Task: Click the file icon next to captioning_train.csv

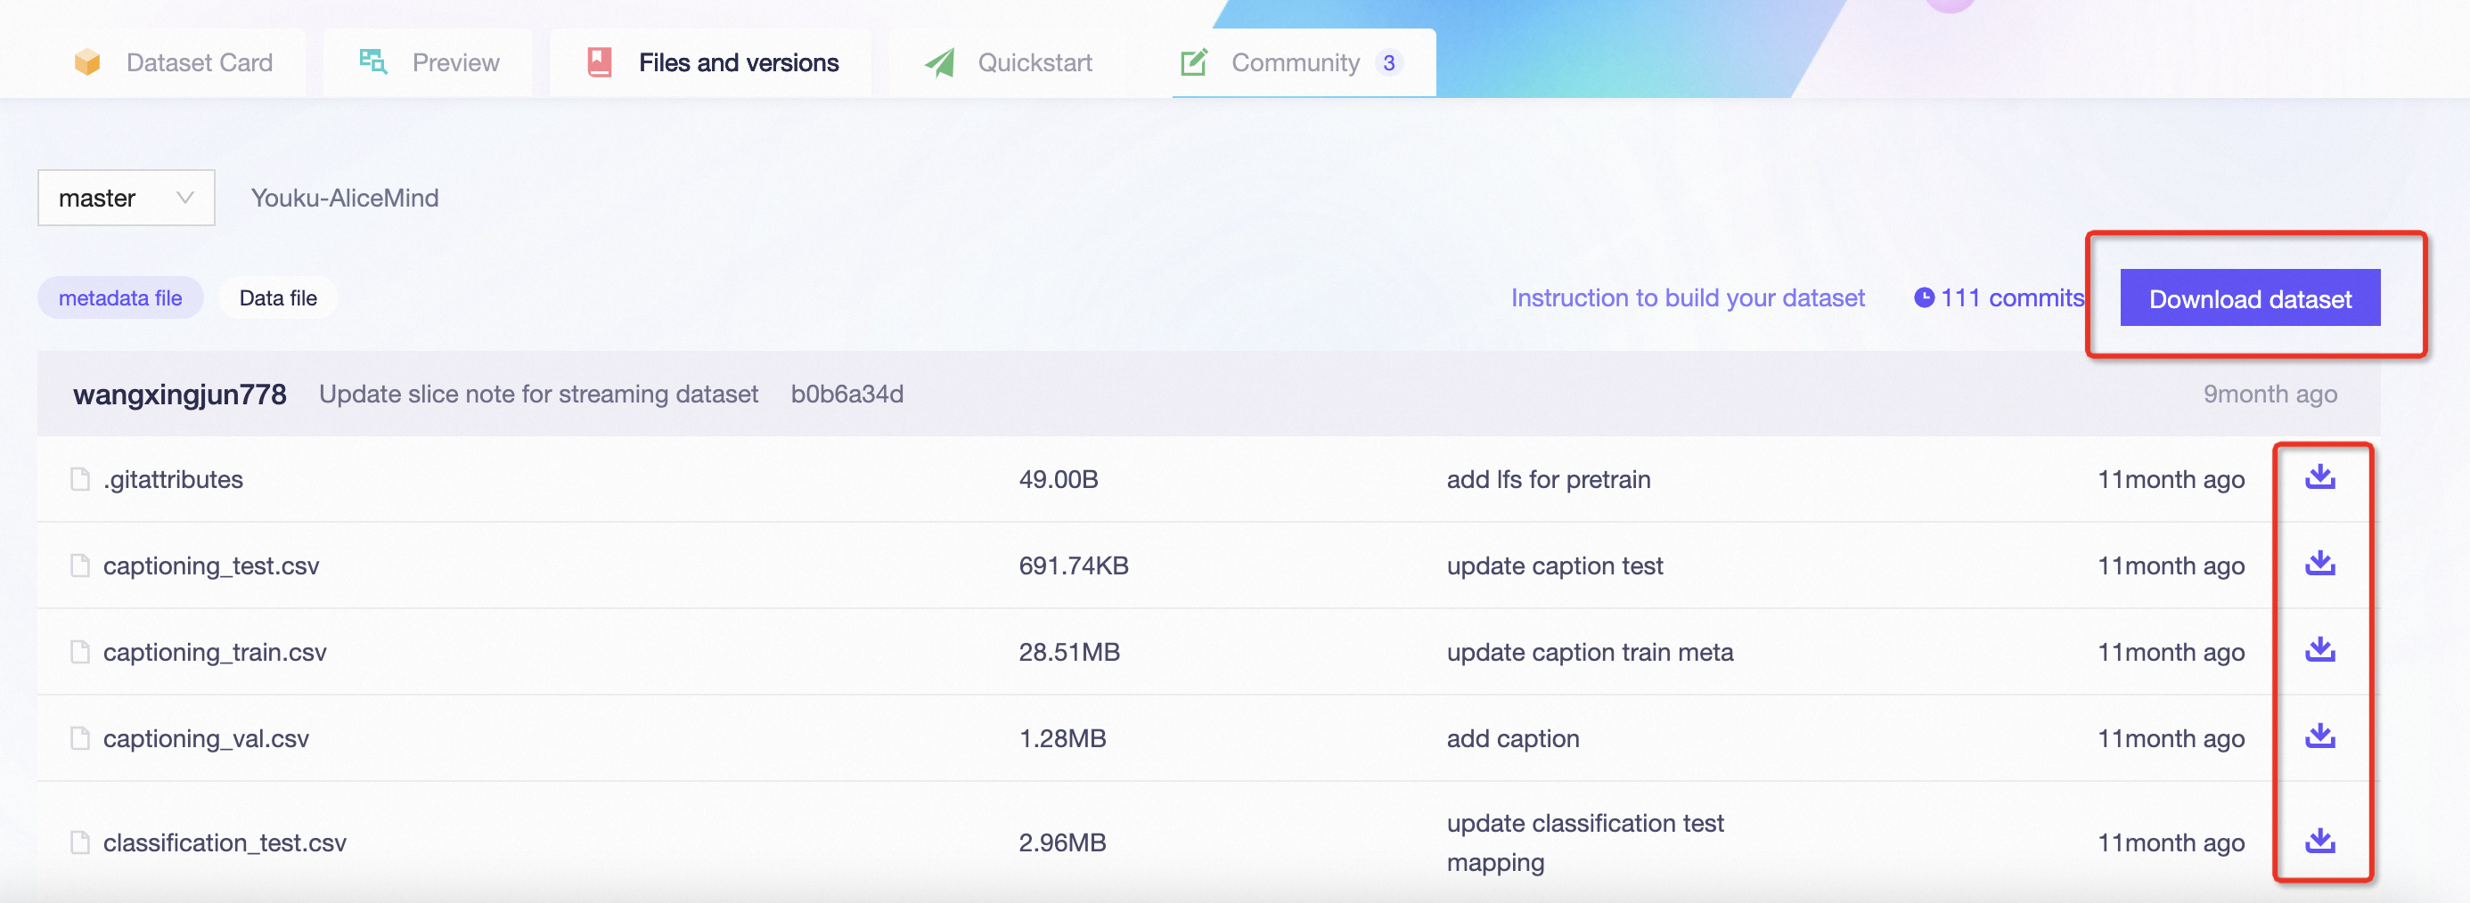Action: pos(80,652)
